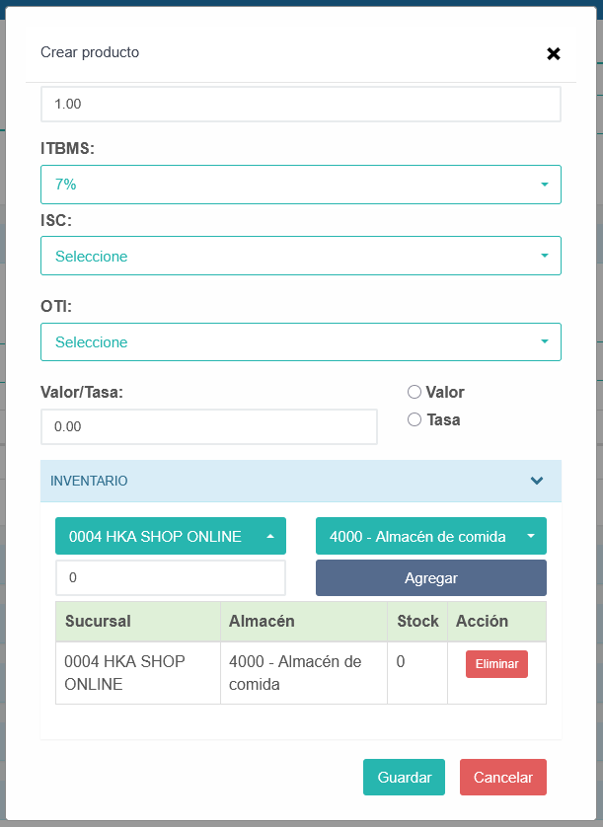Click the Acción column header
This screenshot has width=603, height=827.
tap(482, 622)
